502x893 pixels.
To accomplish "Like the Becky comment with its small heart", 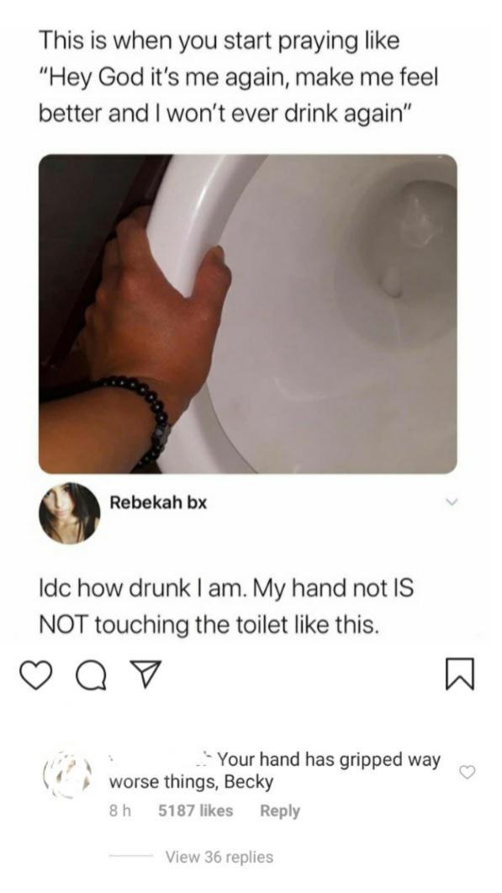I will pyautogui.click(x=468, y=772).
